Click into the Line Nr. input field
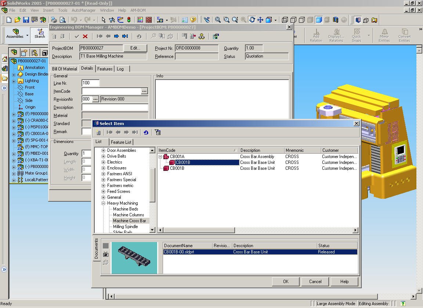The width and height of the screenshot is (423, 308). 90,83
